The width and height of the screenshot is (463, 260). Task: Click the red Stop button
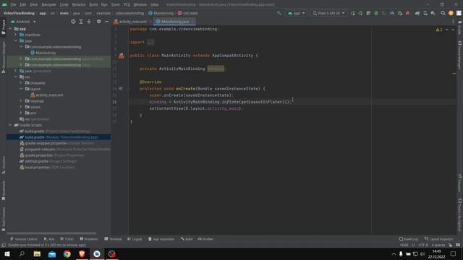[x=407, y=13]
